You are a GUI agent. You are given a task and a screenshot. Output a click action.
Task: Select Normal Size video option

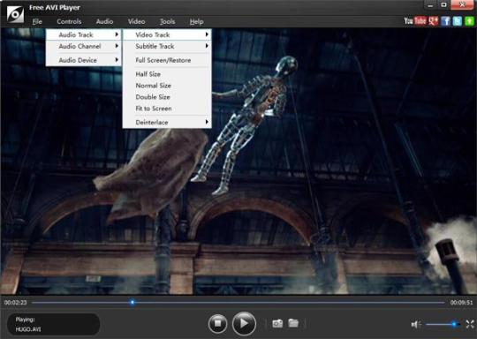pos(167,86)
